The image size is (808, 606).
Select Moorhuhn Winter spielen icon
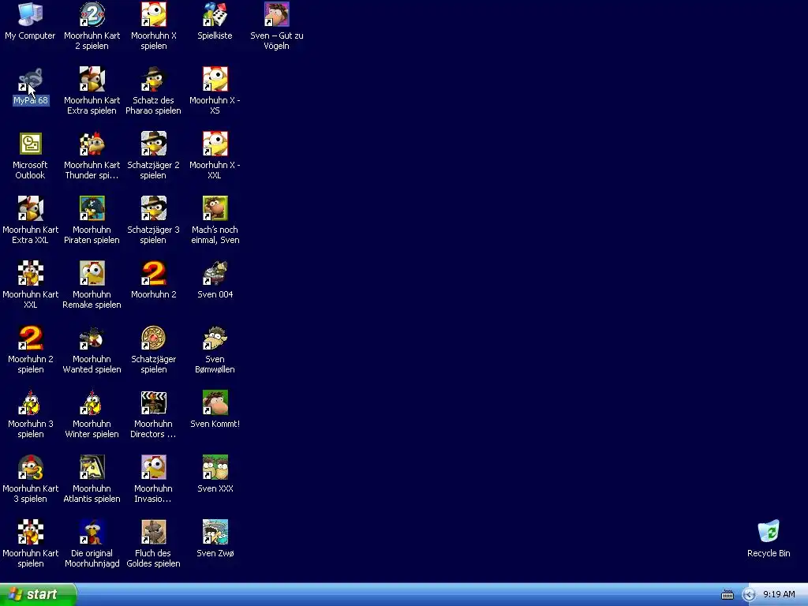(92, 402)
